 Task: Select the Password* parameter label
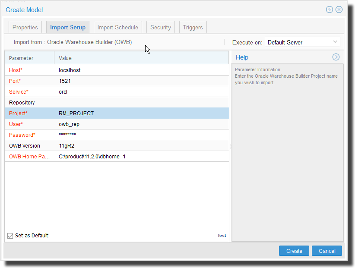point(22,135)
